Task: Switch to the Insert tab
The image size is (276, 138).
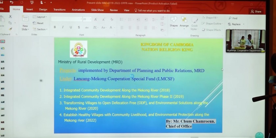Action: [x=30, y=10]
